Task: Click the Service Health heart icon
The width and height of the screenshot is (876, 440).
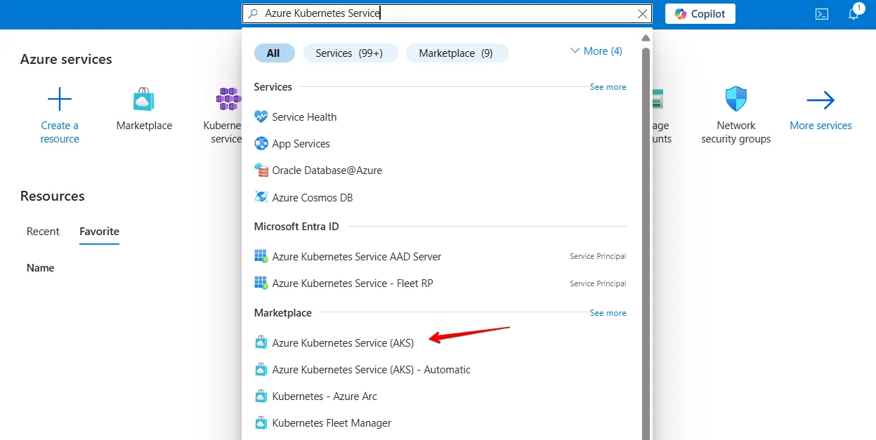Action: [261, 117]
